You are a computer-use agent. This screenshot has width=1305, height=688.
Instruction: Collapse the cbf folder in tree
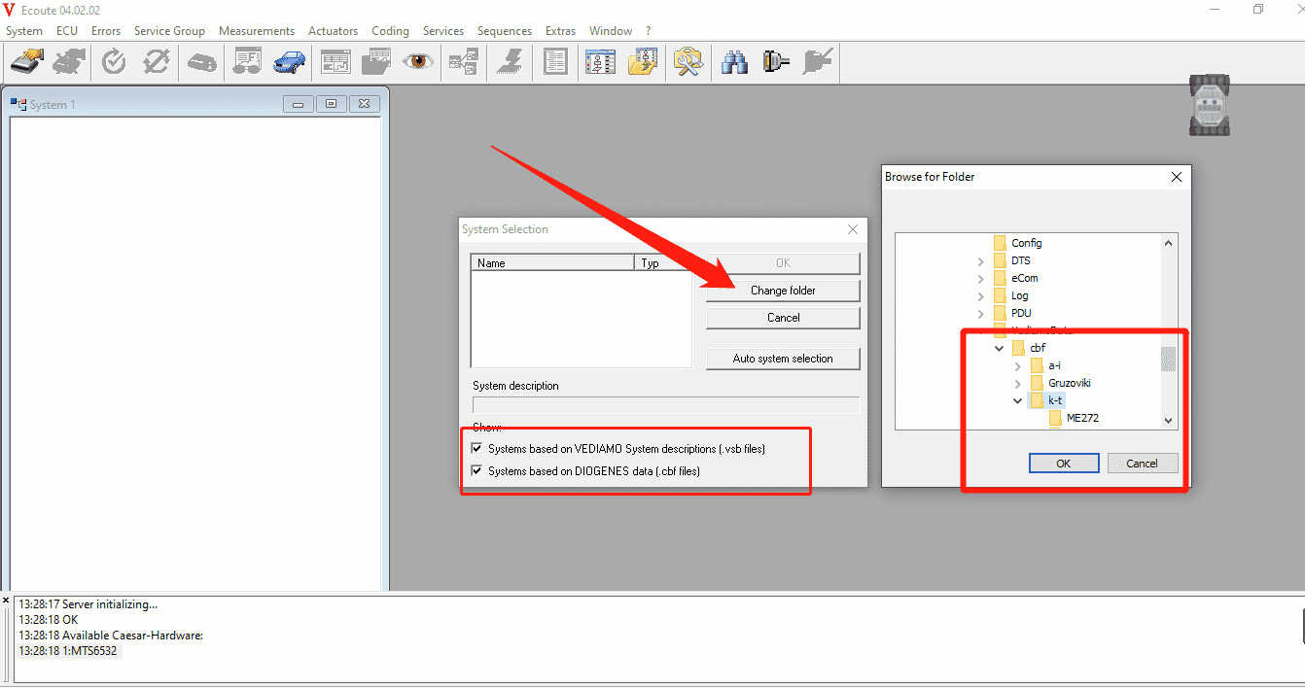[999, 348]
